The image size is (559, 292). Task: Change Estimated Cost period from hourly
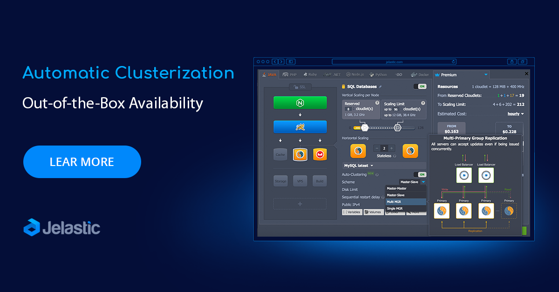pyautogui.click(x=514, y=113)
